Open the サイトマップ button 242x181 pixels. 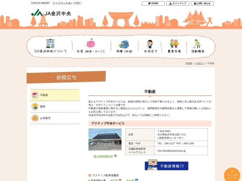coord(177,3)
